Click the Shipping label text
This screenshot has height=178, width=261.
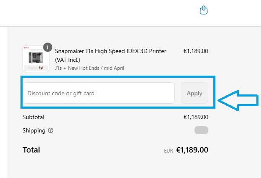(34, 130)
